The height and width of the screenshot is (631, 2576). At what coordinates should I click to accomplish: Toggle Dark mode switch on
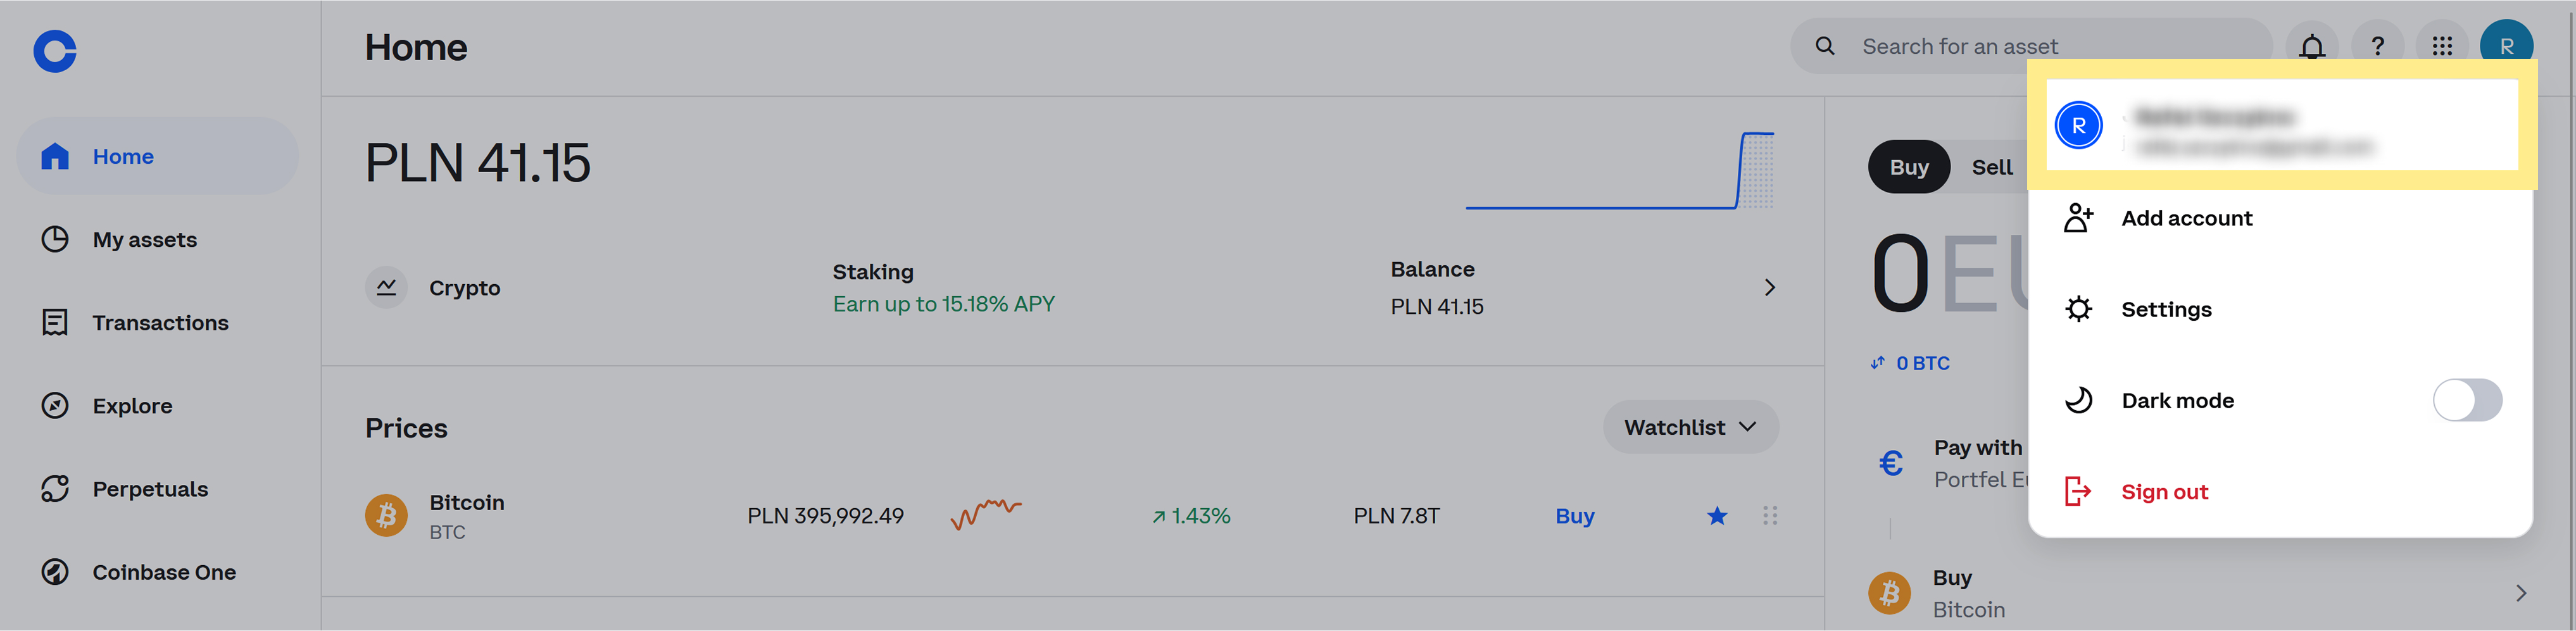point(2467,400)
